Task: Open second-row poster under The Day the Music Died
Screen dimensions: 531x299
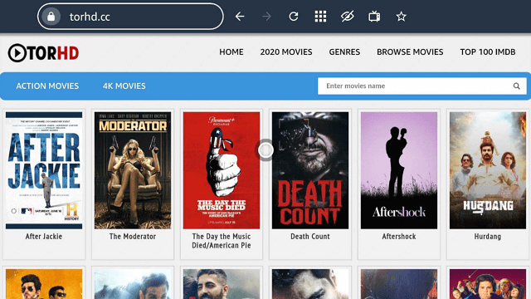Action: point(222,284)
